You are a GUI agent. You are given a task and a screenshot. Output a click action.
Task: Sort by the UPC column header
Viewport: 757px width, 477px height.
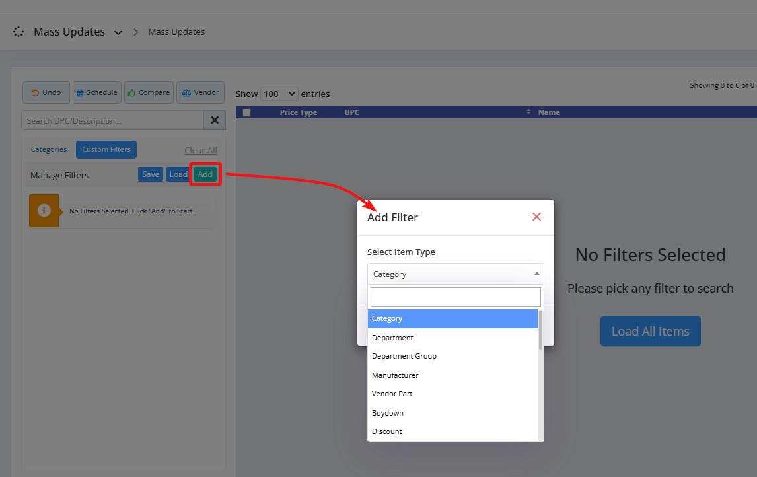(x=352, y=112)
